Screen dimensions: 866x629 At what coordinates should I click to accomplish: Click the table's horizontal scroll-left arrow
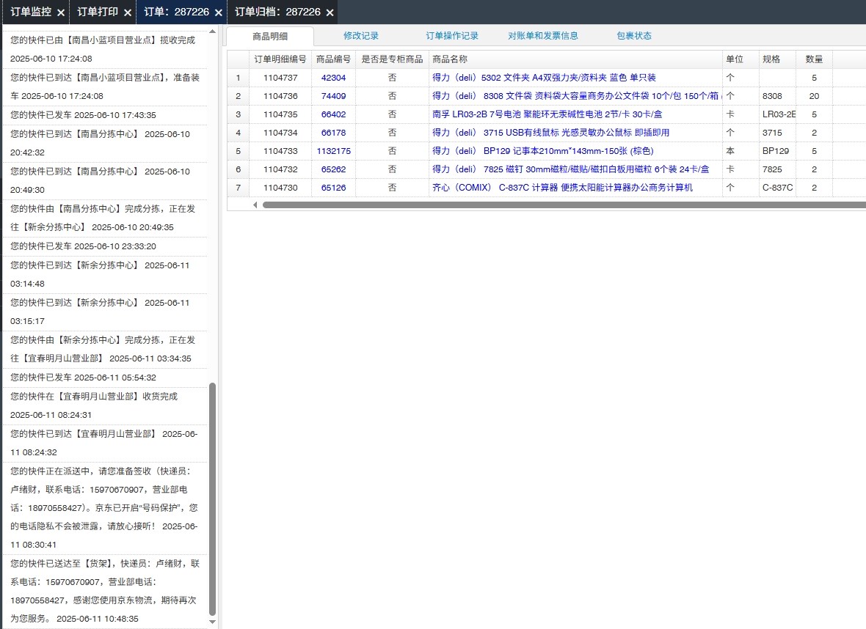coord(255,205)
